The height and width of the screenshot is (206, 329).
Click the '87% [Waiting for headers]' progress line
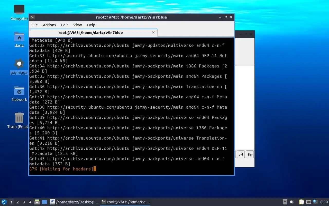coord(61,169)
